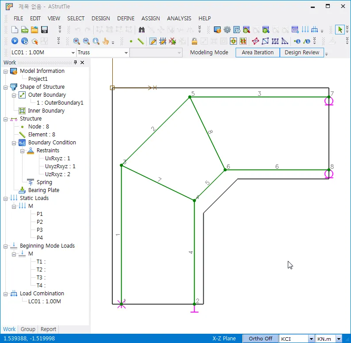This screenshot has height=343, width=351.
Task: Click the strut S review icon
Action: pyautogui.click(x=247, y=30)
